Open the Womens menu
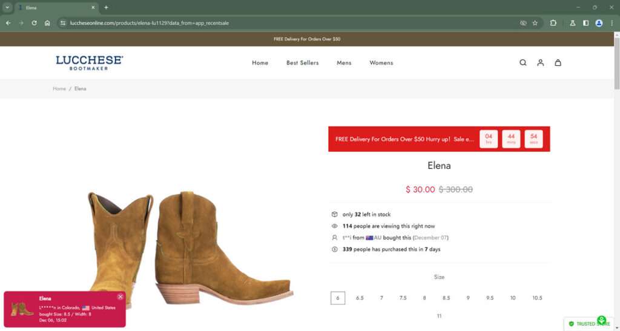The width and height of the screenshot is (620, 331). click(381, 63)
